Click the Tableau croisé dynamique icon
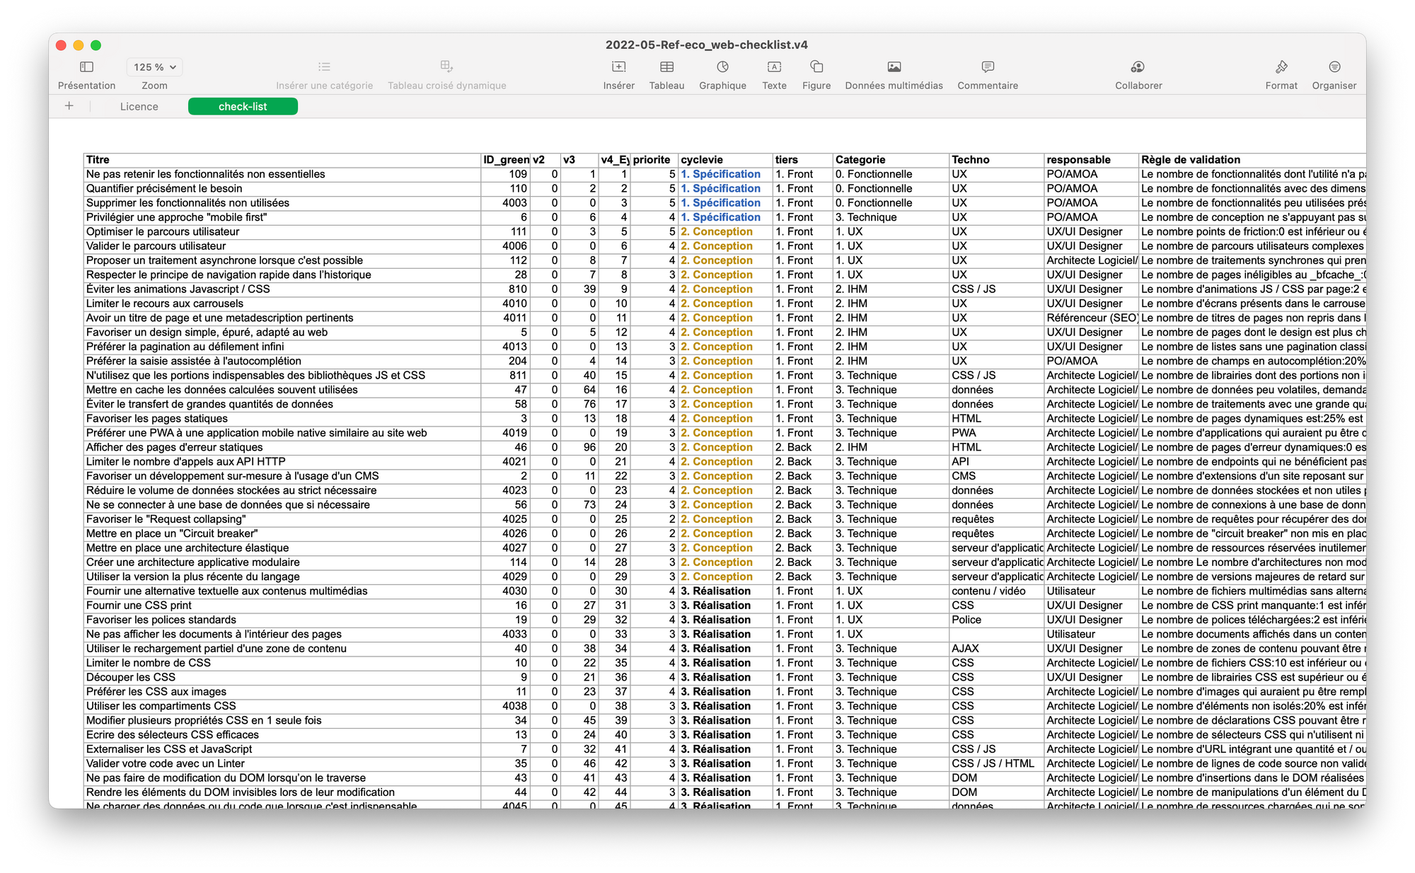 tap(446, 67)
